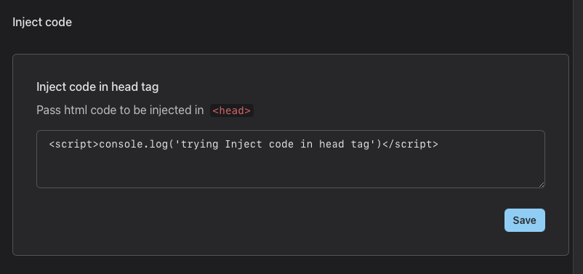Screen dimensions: 583x274
Task: Place cursor on console.log in the code
Action: click(133, 144)
